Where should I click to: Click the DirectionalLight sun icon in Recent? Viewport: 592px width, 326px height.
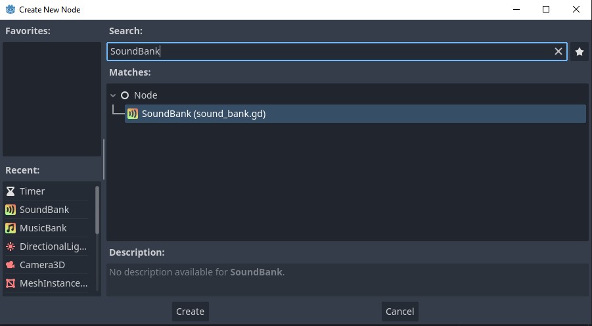(11, 246)
